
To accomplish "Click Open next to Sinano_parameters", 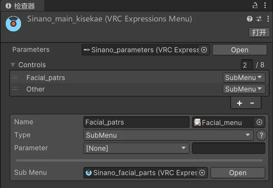I will point(240,50).
